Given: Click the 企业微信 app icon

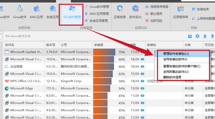Looking at the screenshot, I should [x=7, y=67].
